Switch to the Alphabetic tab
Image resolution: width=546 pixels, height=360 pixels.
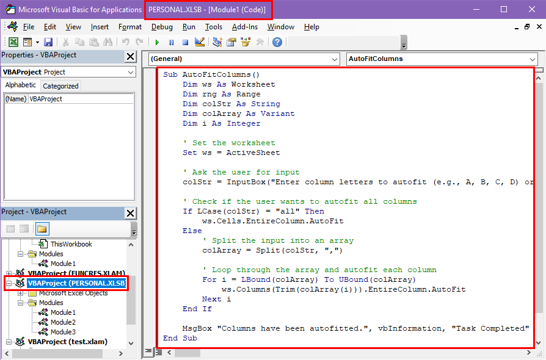pyautogui.click(x=21, y=85)
